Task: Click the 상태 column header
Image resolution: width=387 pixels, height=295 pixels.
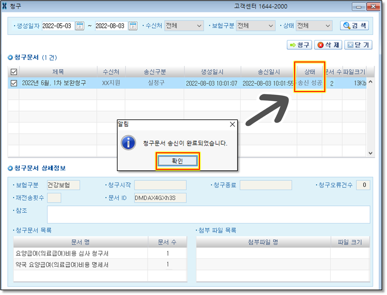Action: coord(310,72)
